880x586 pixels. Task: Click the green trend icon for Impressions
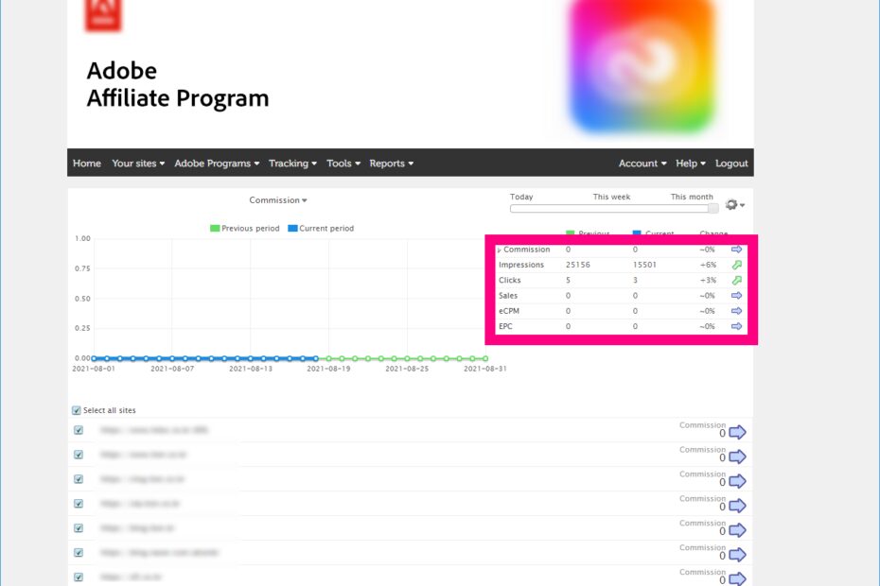coord(736,265)
